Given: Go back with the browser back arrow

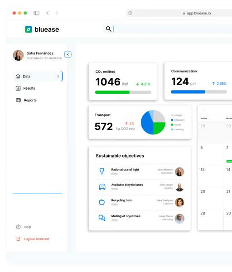Looking at the screenshot, I should coord(48,13).
